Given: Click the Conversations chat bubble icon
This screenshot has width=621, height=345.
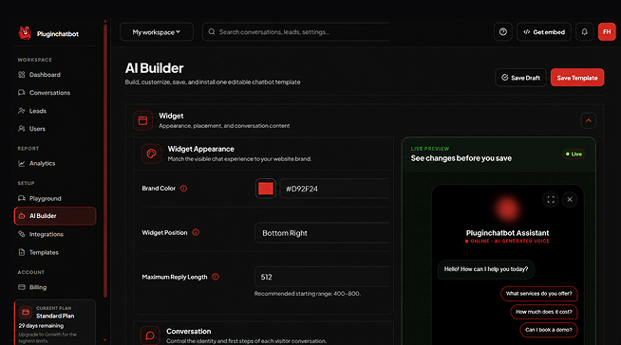Looking at the screenshot, I should (x=22, y=93).
